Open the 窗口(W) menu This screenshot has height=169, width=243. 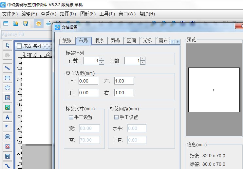(127, 14)
